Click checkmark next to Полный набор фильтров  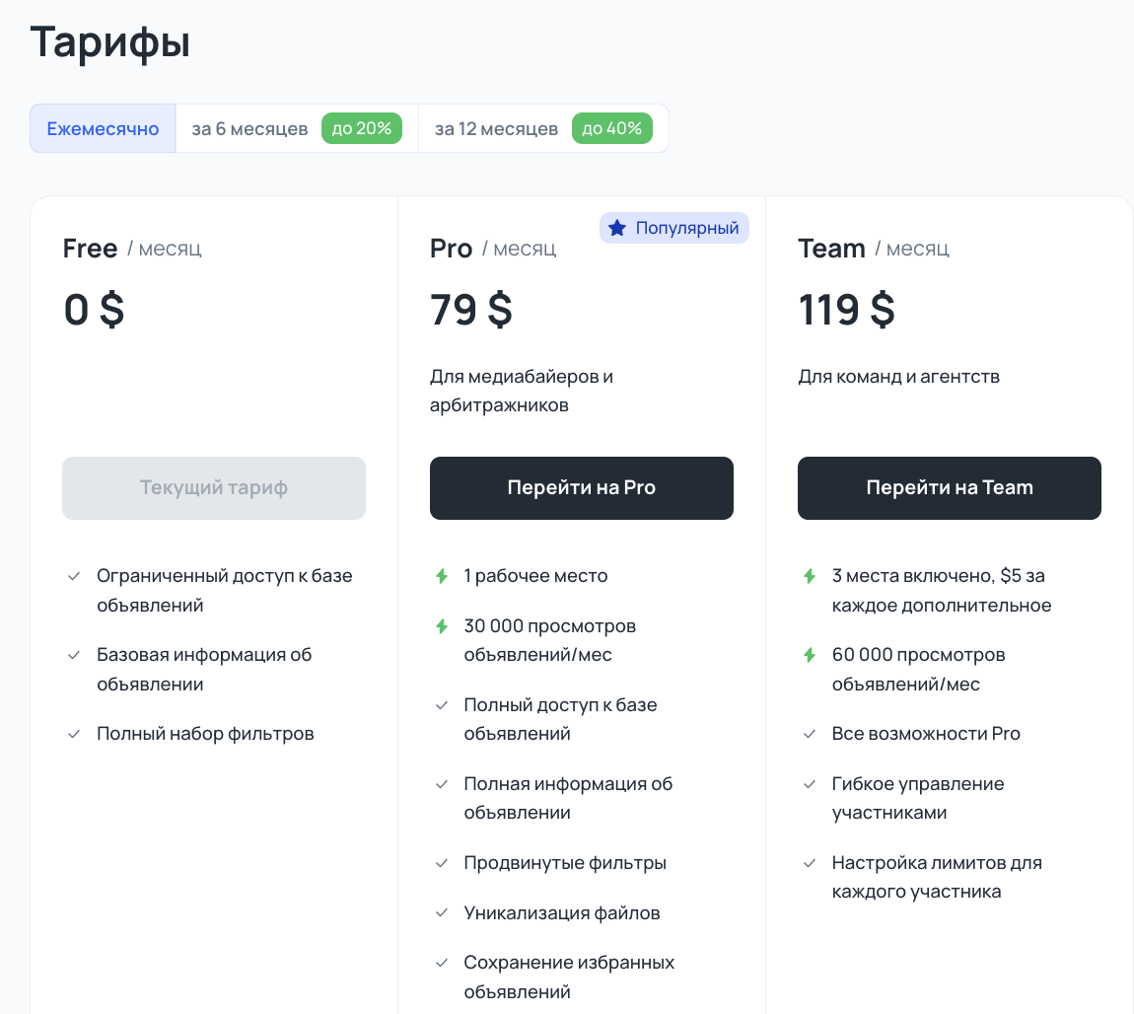tap(74, 734)
